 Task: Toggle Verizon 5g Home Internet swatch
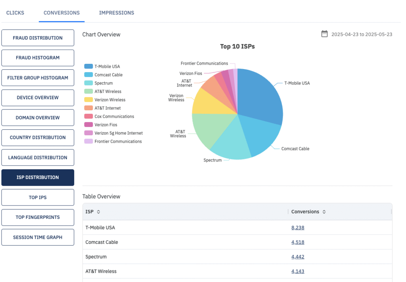(x=88, y=133)
